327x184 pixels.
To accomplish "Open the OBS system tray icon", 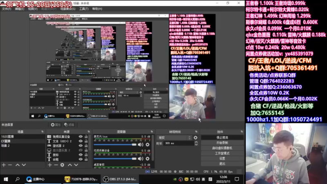I will click(181, 179).
